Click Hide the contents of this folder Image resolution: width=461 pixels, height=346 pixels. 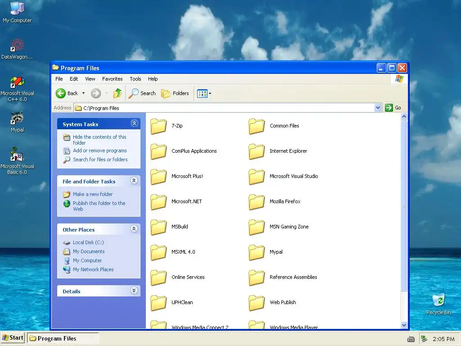[99, 140]
